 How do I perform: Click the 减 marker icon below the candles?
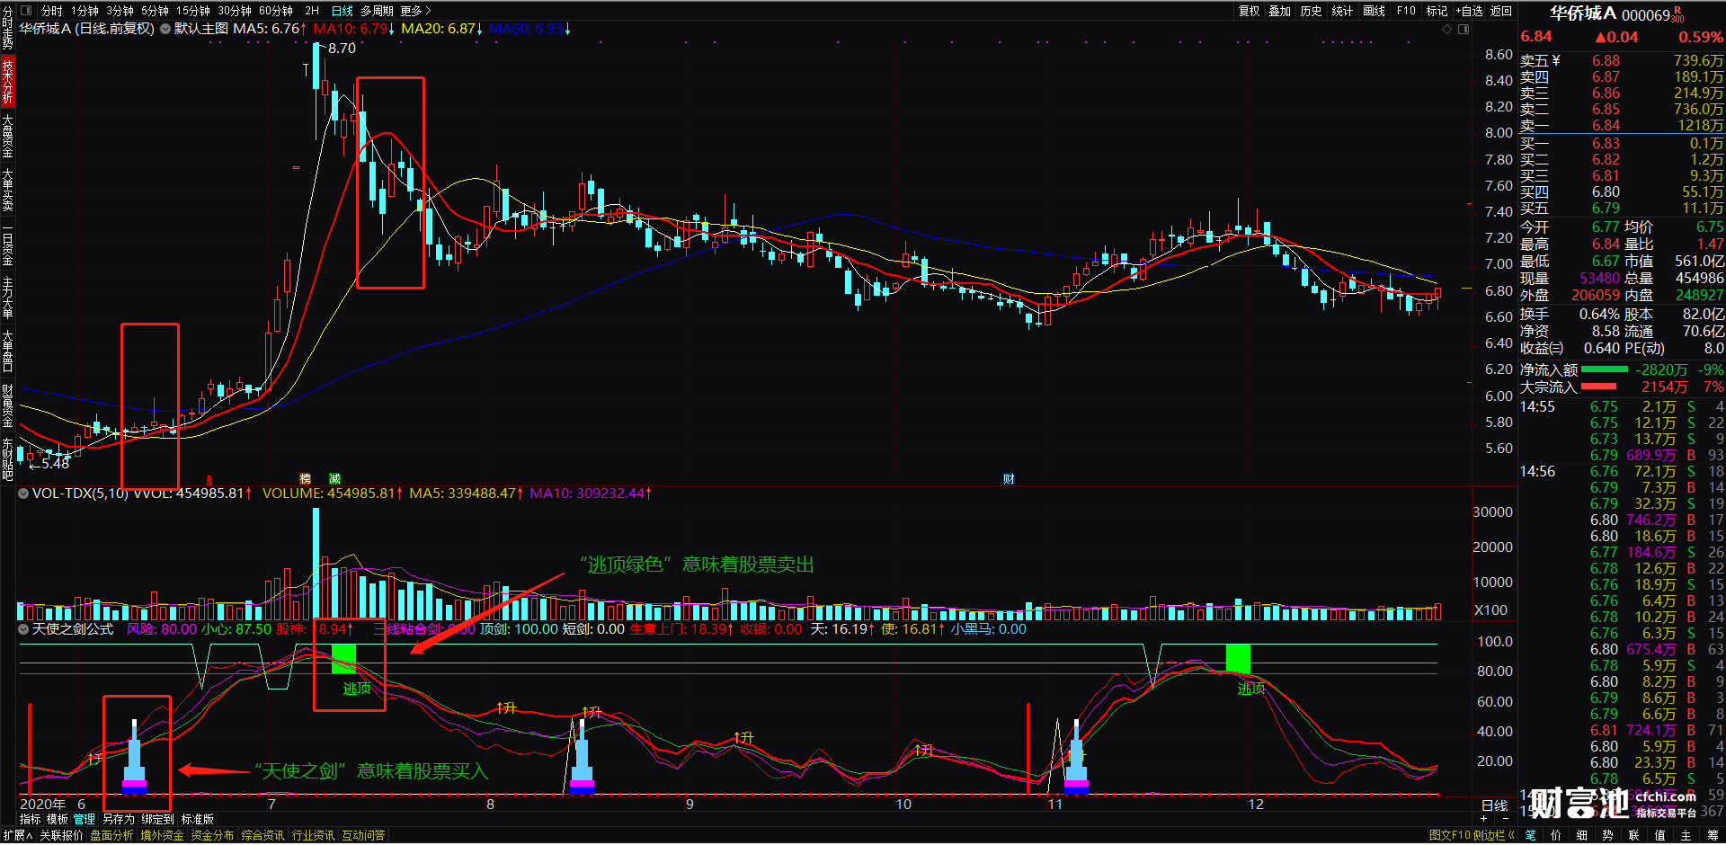point(335,479)
